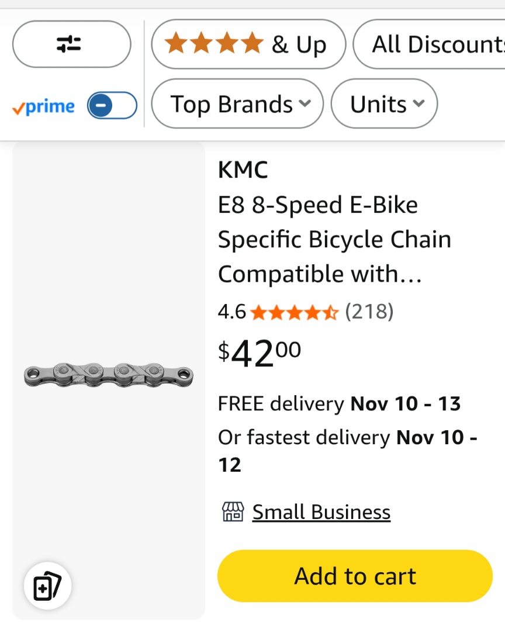Click the FREE delivery Nov 10 - 13 text
This screenshot has height=626, width=505.
[339, 403]
